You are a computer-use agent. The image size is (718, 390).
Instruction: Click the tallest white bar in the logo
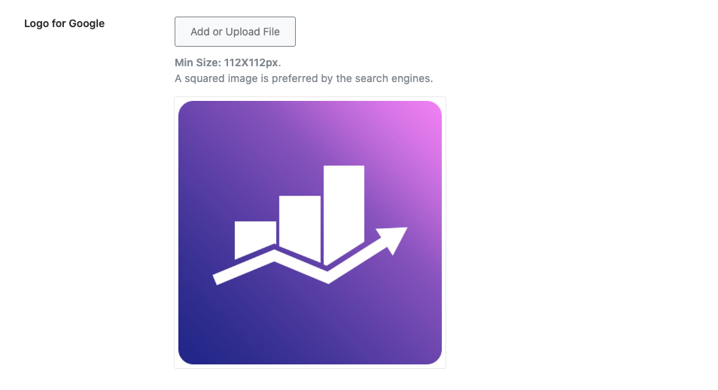[344, 211]
